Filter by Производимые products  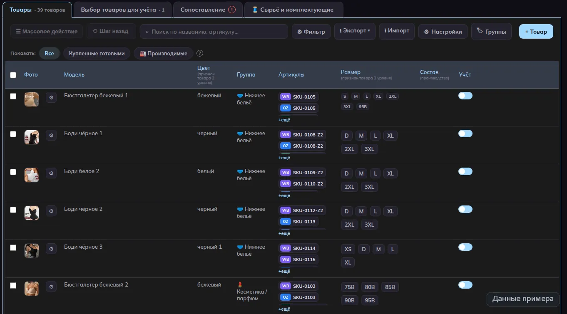click(x=164, y=53)
